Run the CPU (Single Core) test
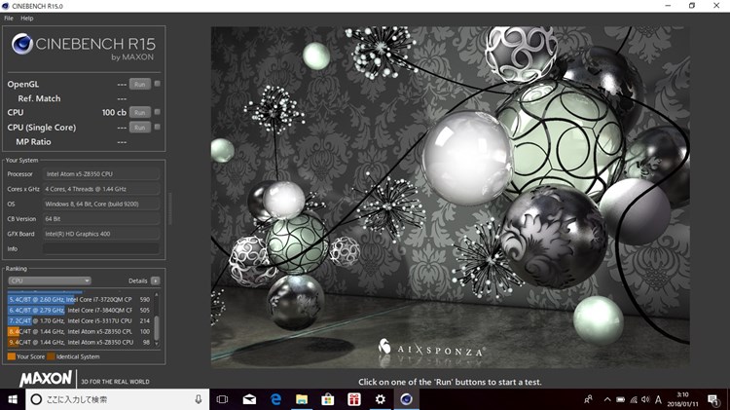 tap(139, 128)
